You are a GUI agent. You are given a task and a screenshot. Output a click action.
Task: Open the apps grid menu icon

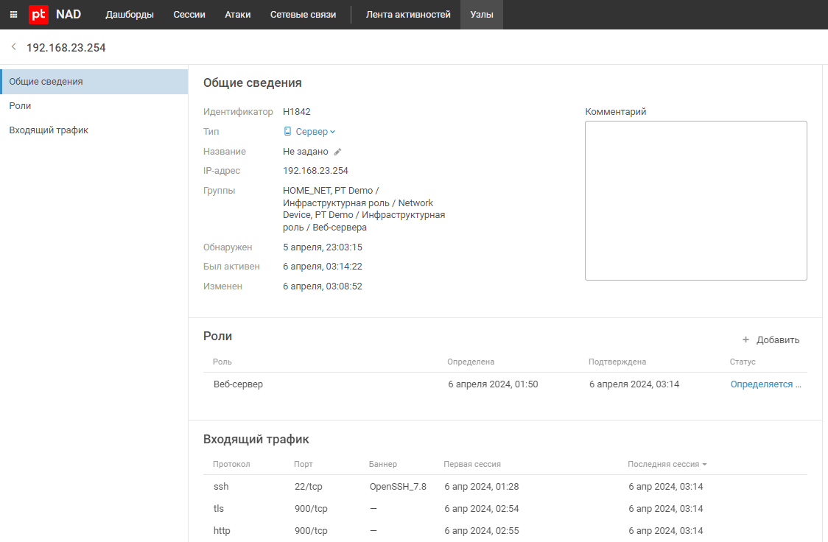[13, 15]
